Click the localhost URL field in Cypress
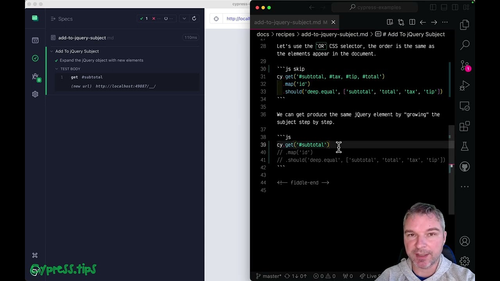This screenshot has width=500, height=281. coord(238,19)
